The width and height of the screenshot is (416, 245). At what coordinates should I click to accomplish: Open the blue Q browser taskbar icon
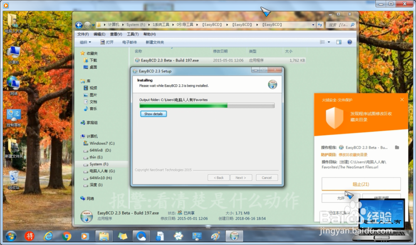coord(141,236)
